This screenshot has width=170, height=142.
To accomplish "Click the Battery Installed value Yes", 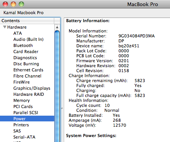I will click(x=116, y=115).
